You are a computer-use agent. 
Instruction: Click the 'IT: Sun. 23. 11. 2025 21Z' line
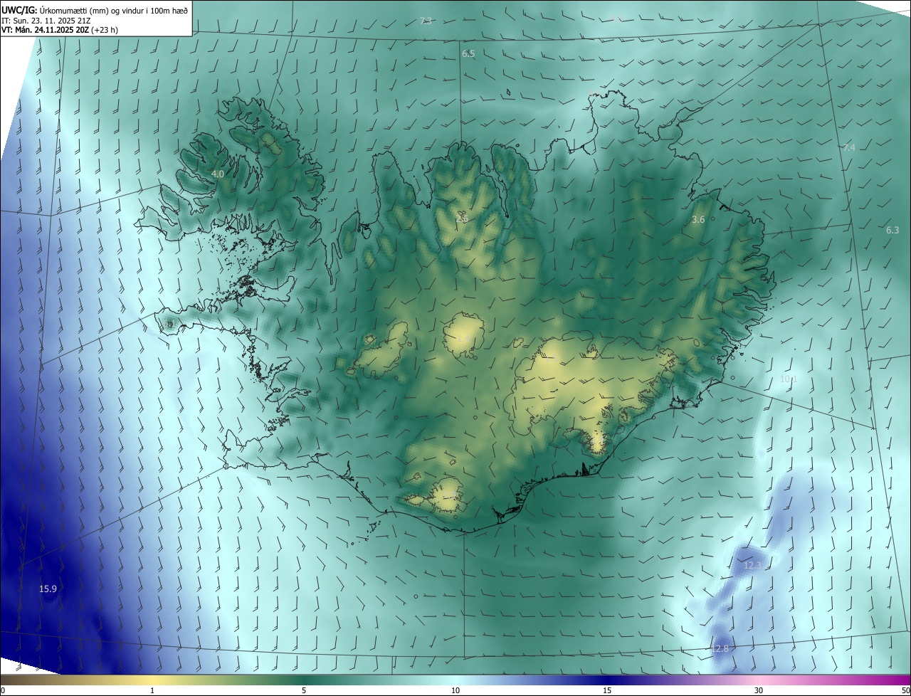(x=47, y=21)
